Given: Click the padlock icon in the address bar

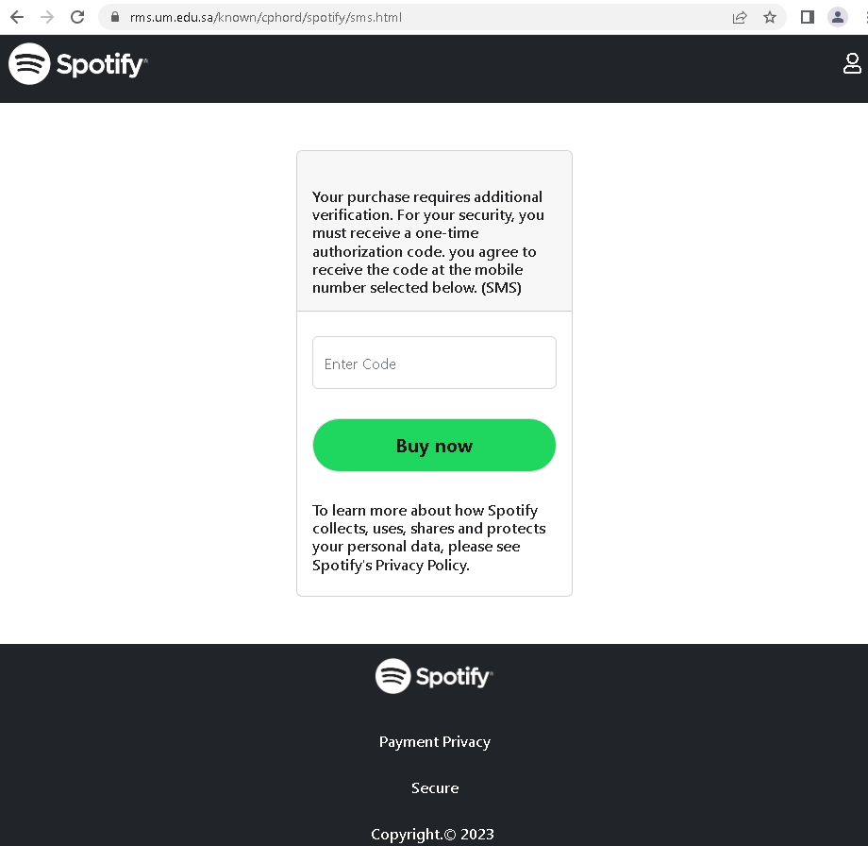Looking at the screenshot, I should click(x=113, y=17).
